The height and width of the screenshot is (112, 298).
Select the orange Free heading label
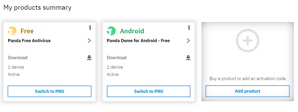pyautogui.click(x=27, y=31)
